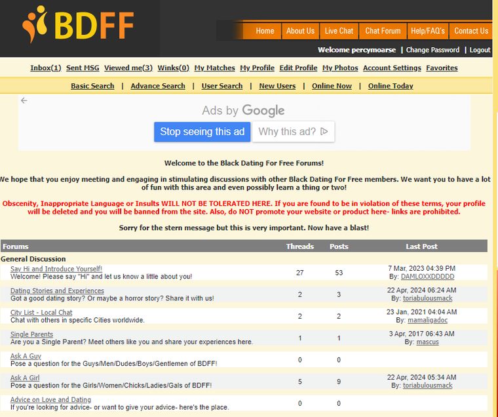Viewport: 498px width, 417px height.
Task: Click the Why this ad? button
Action: click(293, 132)
